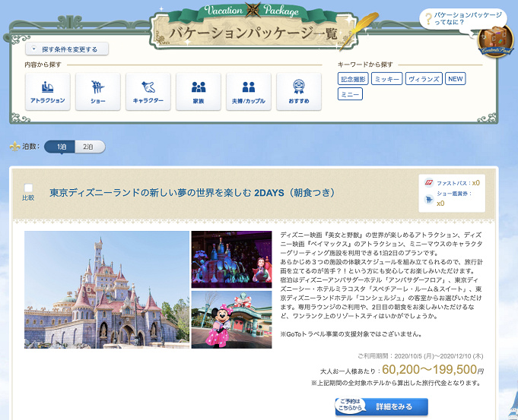Screen dimensions: 518x420
Task: Filter by the NEW keyword tag
Action: pyautogui.click(x=455, y=78)
